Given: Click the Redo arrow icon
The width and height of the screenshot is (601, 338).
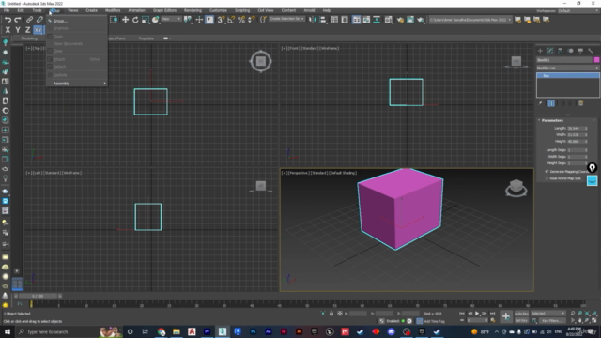Looking at the screenshot, I should coord(18,20).
